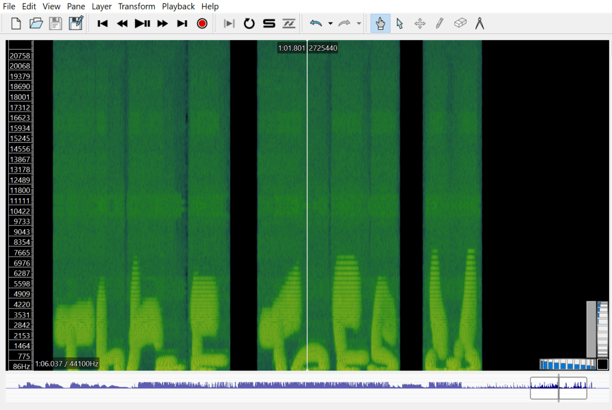Save session with the floppy-and-pencil Save As icon
The image size is (612, 410).
(76, 24)
